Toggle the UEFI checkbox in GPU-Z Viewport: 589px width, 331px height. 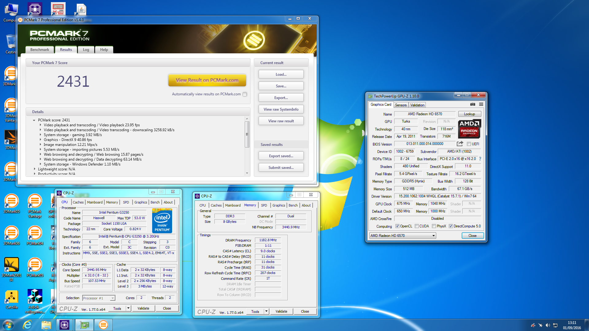coord(469,144)
